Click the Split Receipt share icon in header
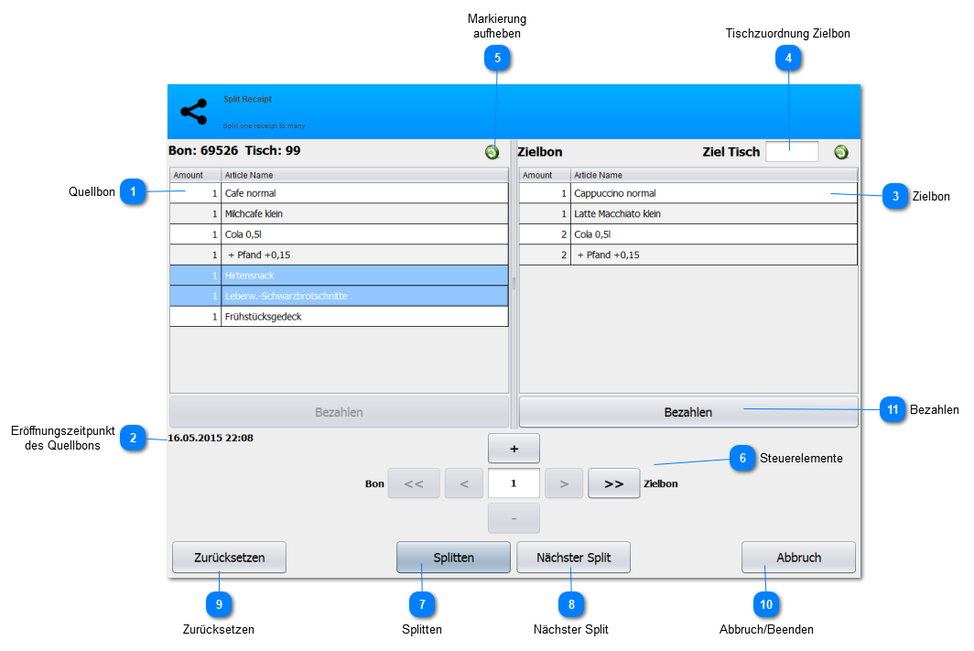Screen dimensions: 974x651 pos(194,112)
